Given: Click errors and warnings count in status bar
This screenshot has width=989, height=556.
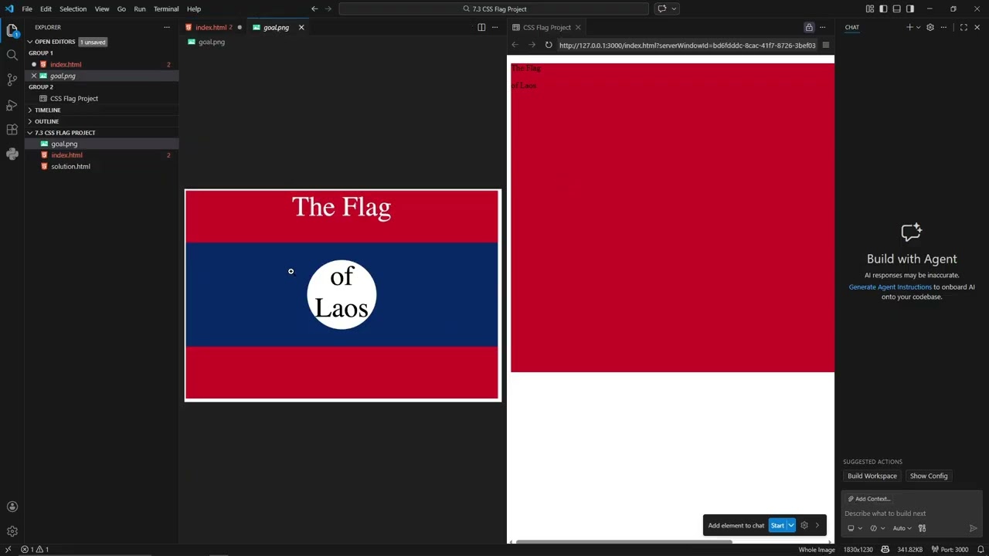Looking at the screenshot, I should (35, 550).
